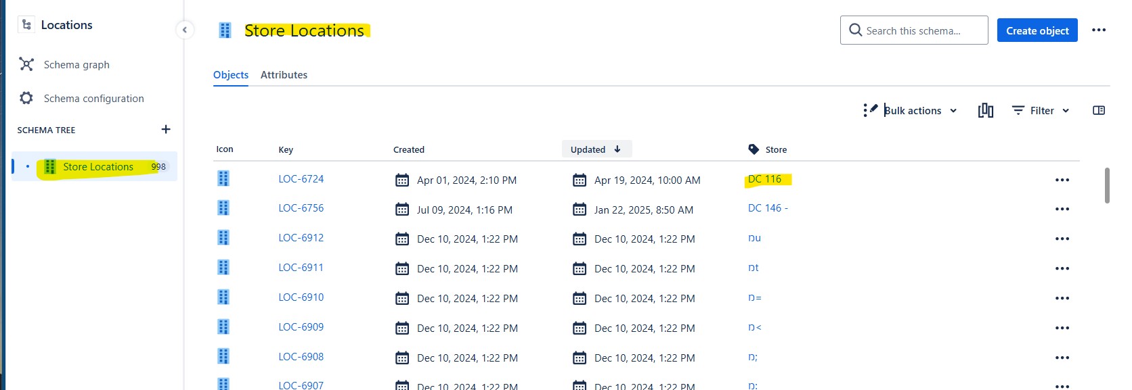The height and width of the screenshot is (390, 1132).
Task: Click the search magnifier icon
Action: point(856,30)
